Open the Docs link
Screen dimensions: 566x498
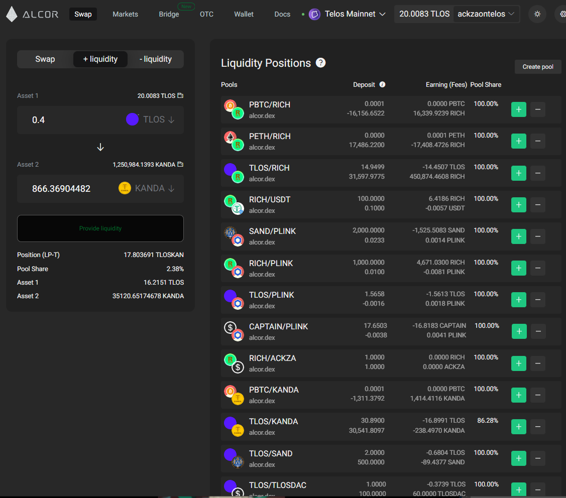[282, 14]
